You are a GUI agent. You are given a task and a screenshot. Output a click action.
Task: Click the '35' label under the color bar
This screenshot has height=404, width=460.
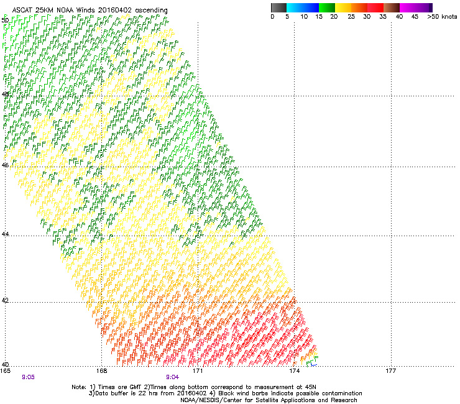pos(382,17)
